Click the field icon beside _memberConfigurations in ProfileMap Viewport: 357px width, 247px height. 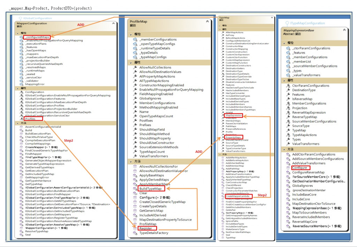click(x=135, y=40)
